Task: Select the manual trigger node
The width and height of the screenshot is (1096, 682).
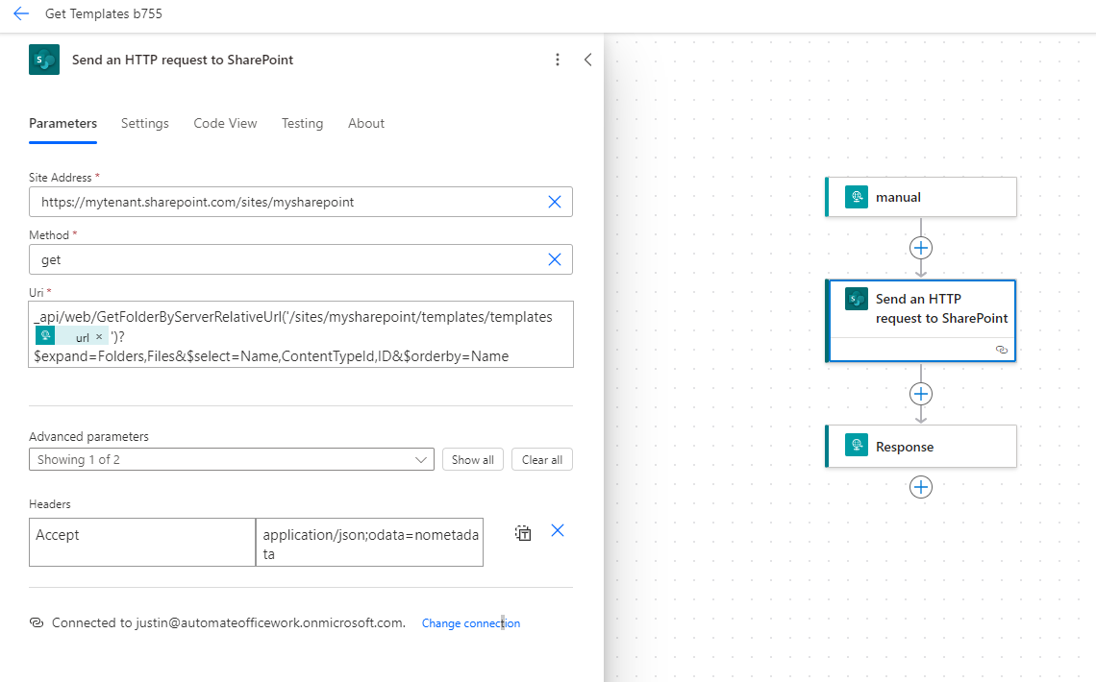Action: [x=920, y=197]
